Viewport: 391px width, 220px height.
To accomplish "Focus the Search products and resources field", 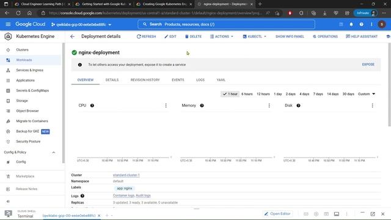I will click(226, 24).
